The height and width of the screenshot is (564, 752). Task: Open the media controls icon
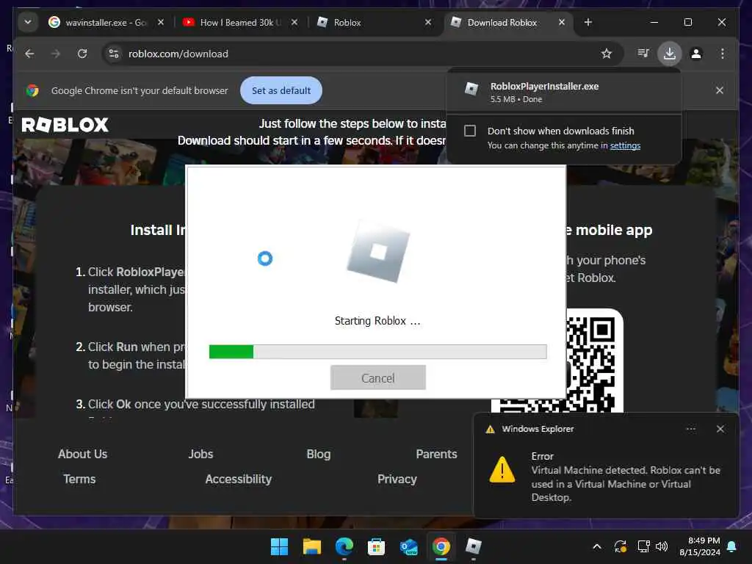tap(643, 53)
